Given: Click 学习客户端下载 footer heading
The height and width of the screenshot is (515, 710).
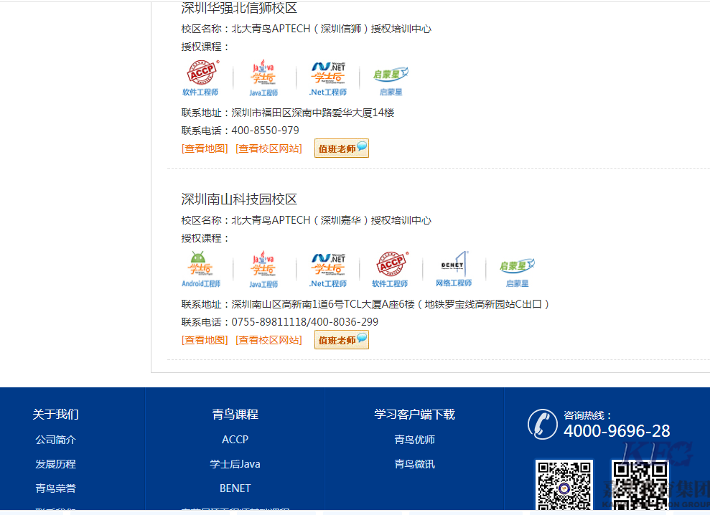Looking at the screenshot, I should (x=415, y=414).
